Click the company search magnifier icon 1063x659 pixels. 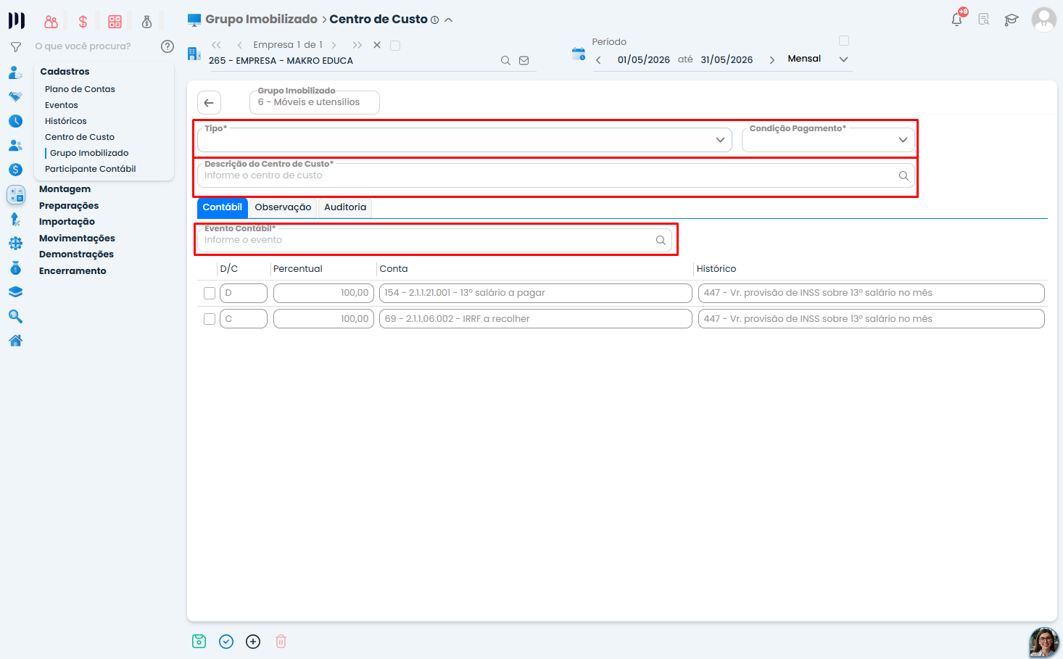505,61
